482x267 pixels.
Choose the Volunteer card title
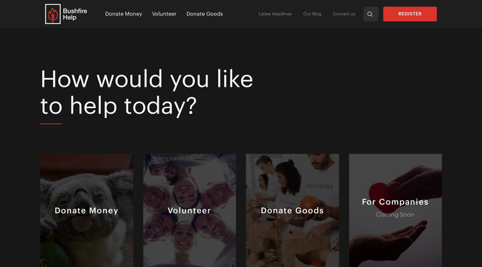[189, 210]
